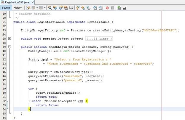Click the method name 'persist' on line 25
Image resolution: width=185 pixels, height=120 pixels.
tap(50, 39)
